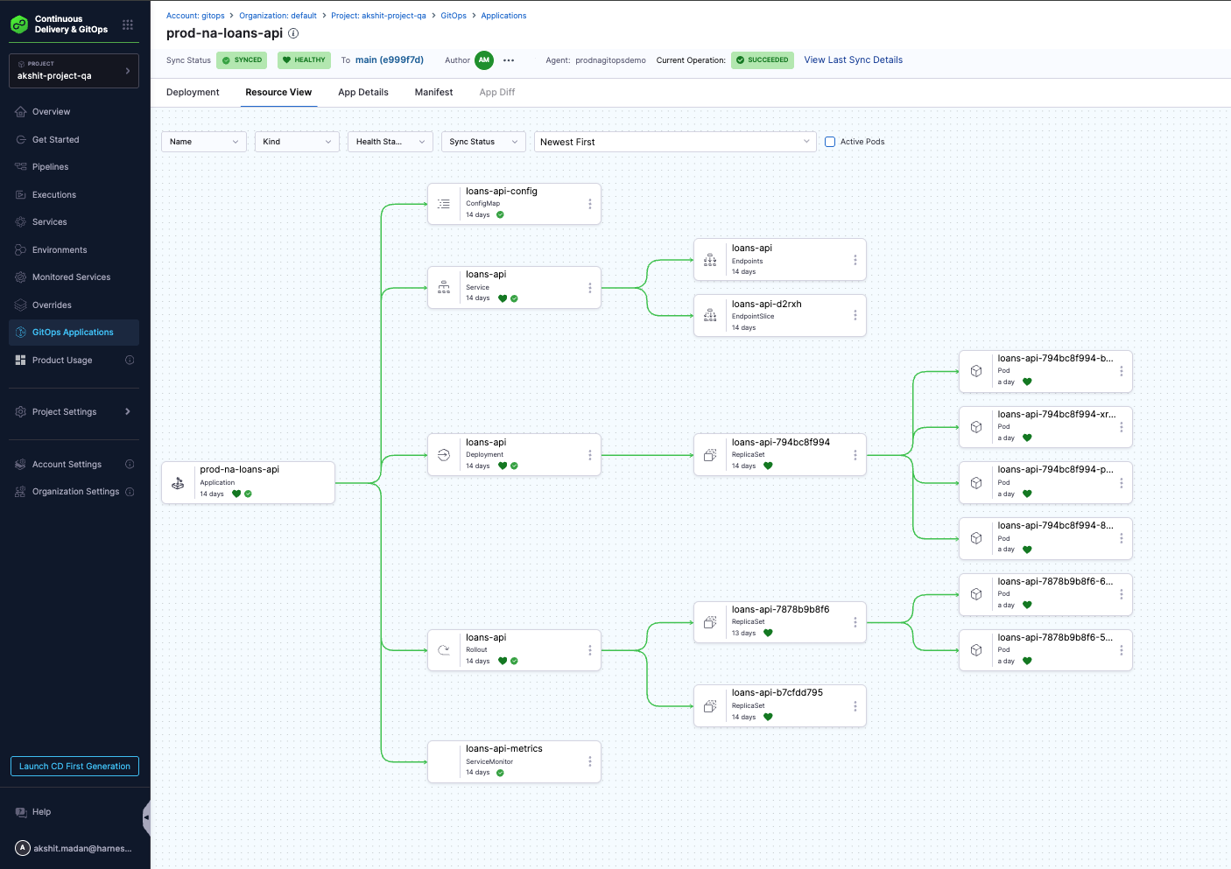Viewport: 1231px width, 869px height.
Task: Click the ellipsis next to author avatar
Action: coord(509,60)
